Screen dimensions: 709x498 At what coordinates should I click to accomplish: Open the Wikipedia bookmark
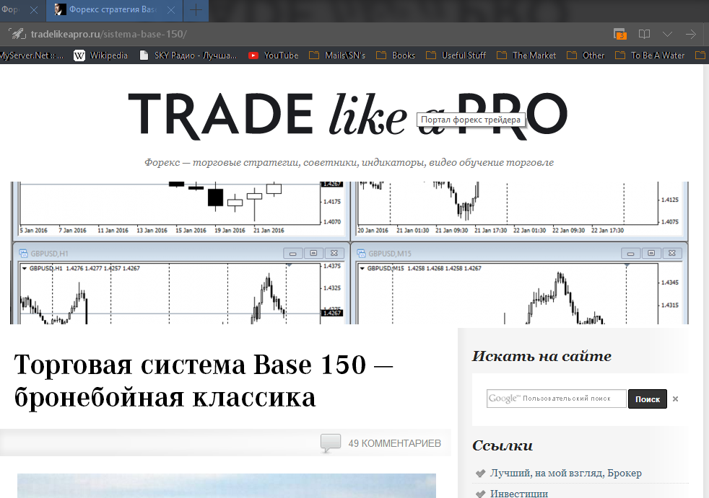pos(101,55)
